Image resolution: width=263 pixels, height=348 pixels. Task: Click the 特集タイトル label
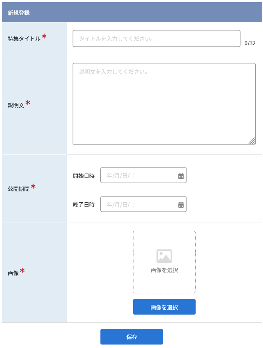coord(24,39)
